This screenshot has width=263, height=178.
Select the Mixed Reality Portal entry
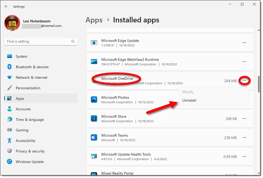(x=118, y=174)
